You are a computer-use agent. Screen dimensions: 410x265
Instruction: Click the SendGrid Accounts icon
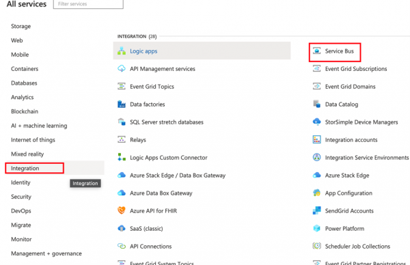tap(316, 210)
